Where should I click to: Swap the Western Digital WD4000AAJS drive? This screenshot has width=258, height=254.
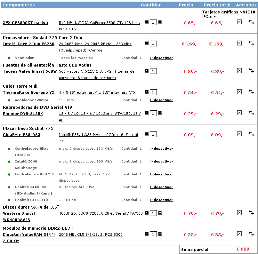tap(251, 212)
